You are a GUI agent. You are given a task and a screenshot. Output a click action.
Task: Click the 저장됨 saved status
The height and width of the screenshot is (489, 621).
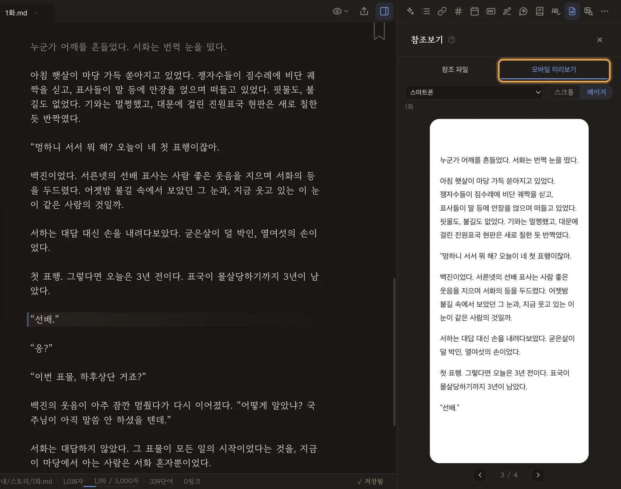point(370,481)
